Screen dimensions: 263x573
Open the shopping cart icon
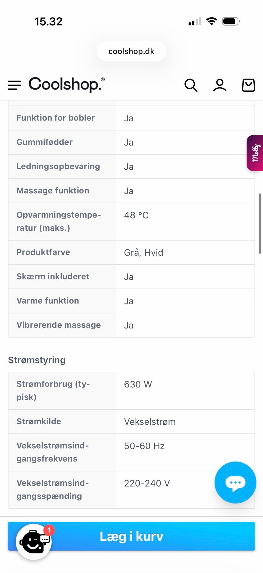[248, 85]
